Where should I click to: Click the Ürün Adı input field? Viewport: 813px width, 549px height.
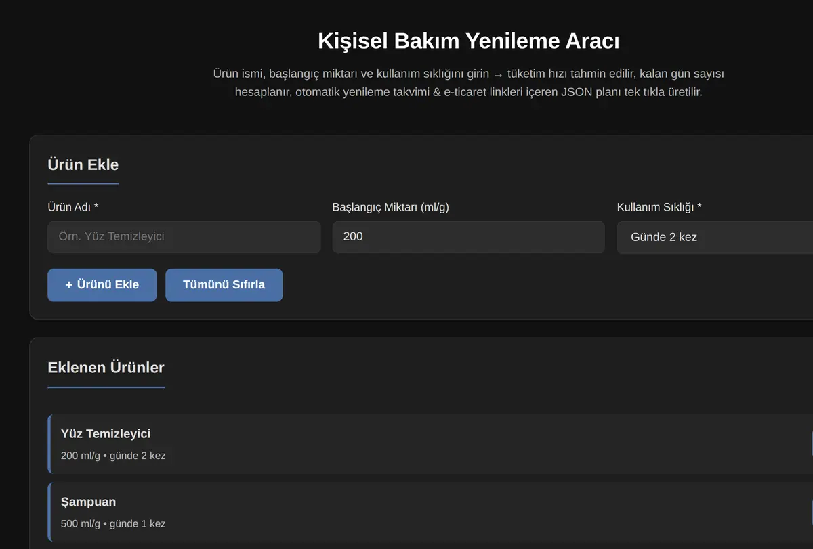click(x=184, y=237)
